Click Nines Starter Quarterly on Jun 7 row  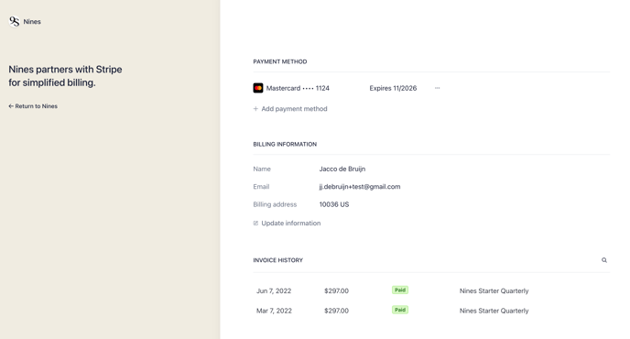point(494,290)
